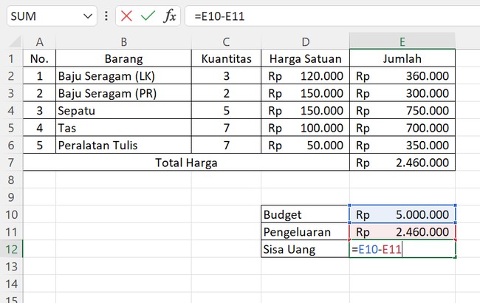This screenshot has height=303, width=480.
Task: Select column B header
Action: (x=123, y=41)
